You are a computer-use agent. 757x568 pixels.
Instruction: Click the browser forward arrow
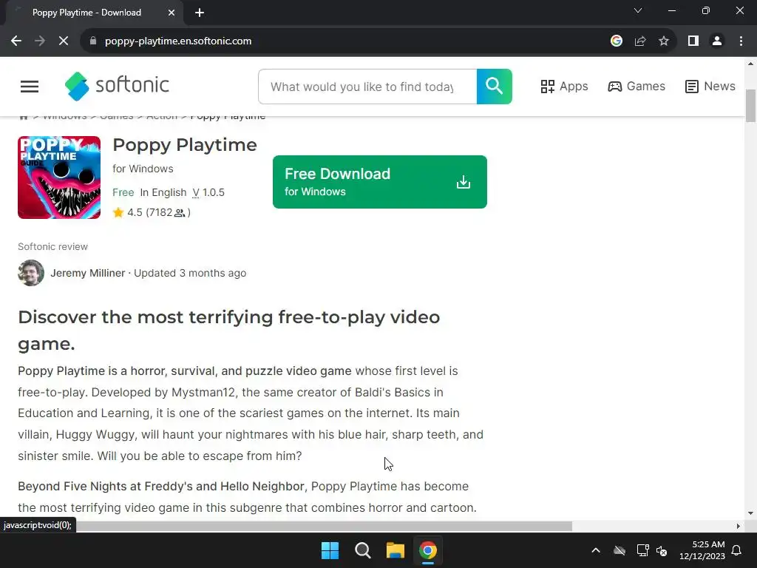point(40,41)
